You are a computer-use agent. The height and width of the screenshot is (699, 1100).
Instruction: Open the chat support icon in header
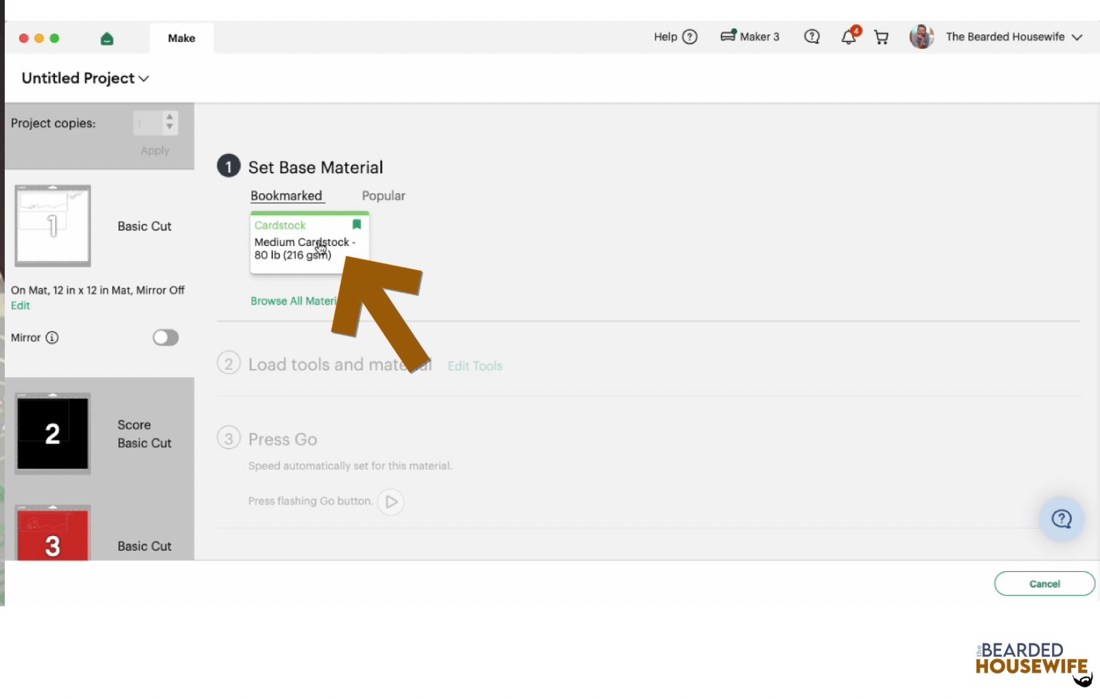812,37
